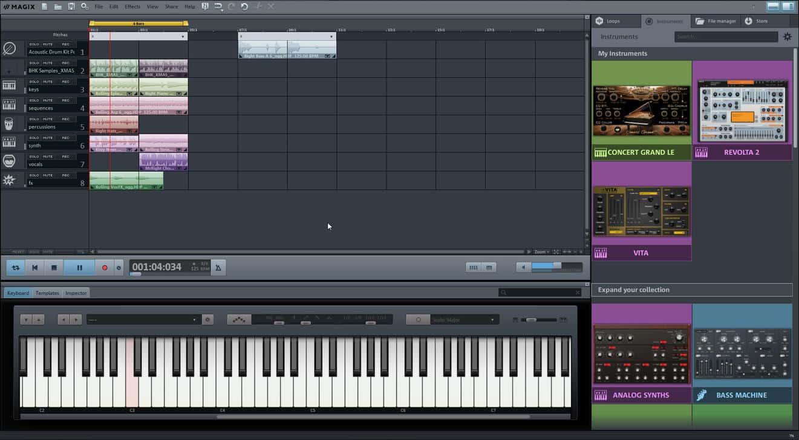Switch to the Inspector tab
Image resolution: width=799 pixels, height=440 pixels.
(x=76, y=293)
